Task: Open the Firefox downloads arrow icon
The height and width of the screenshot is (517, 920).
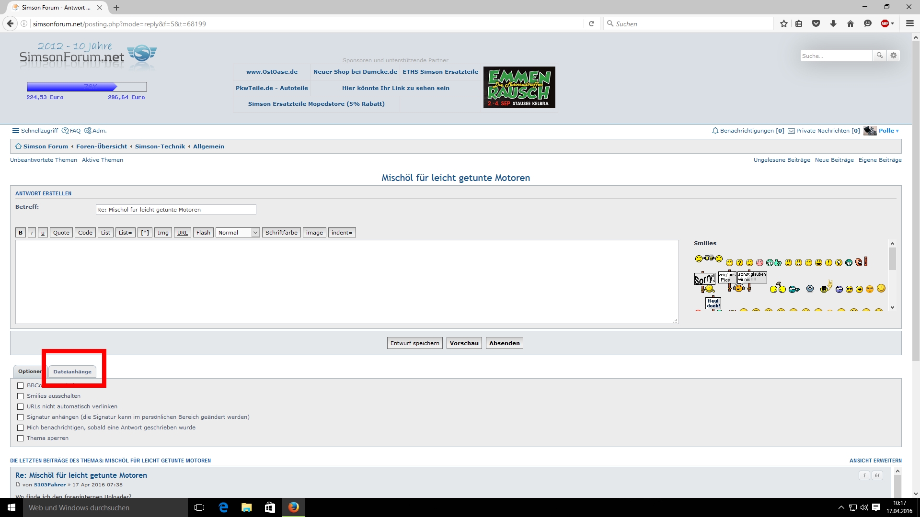Action: point(833,23)
